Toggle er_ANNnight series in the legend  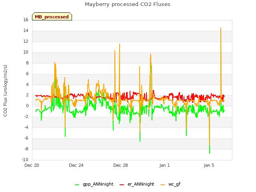(x=137, y=184)
